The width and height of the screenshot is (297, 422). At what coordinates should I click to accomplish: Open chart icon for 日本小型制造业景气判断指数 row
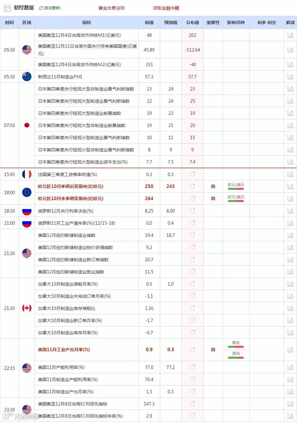(290, 137)
